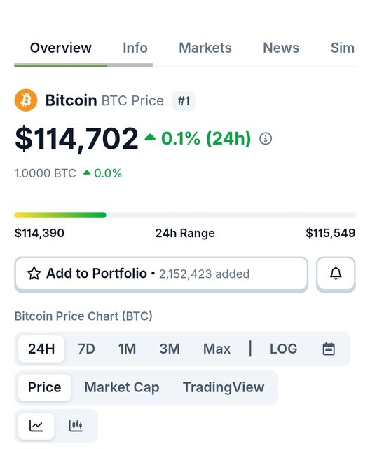Click the #1 rank badge
Image resolution: width=370 pixels, height=449 pixels.
[x=184, y=101]
